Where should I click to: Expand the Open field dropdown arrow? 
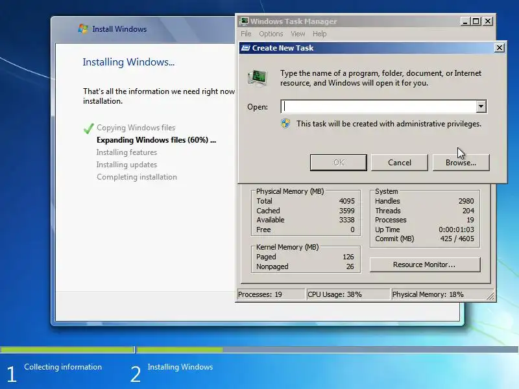click(481, 106)
